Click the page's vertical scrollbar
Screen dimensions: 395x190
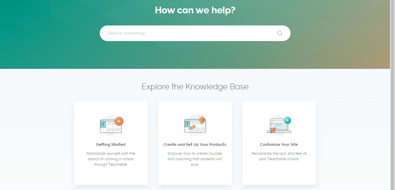point(392,95)
